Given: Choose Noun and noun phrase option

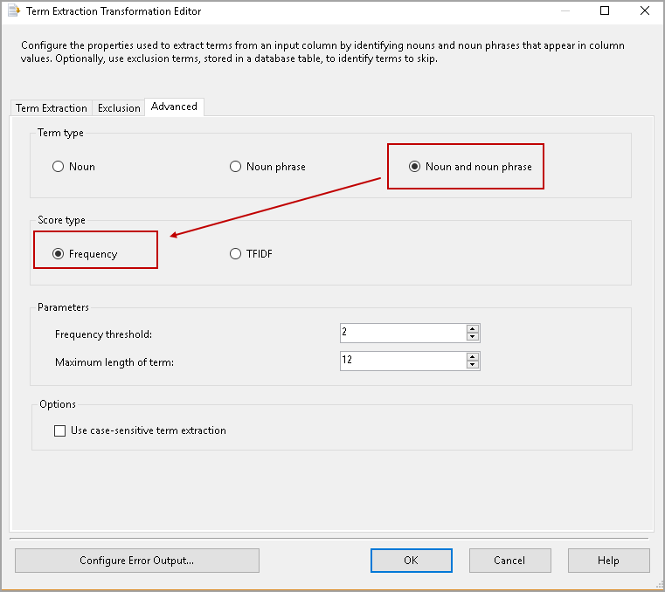Looking at the screenshot, I should 414,167.
